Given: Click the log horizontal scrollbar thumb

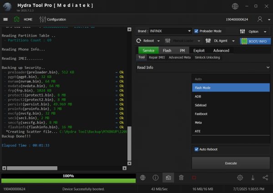Looking at the screenshot, I should click(32, 168).
